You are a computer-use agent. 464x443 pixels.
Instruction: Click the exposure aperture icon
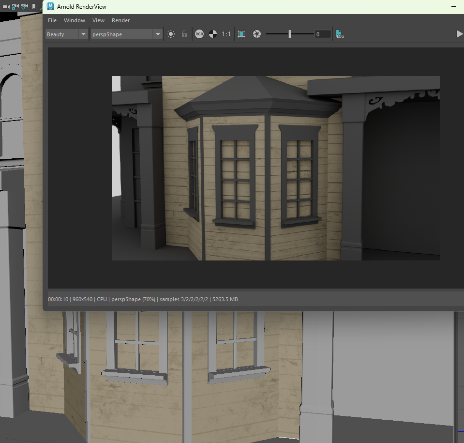click(x=257, y=34)
